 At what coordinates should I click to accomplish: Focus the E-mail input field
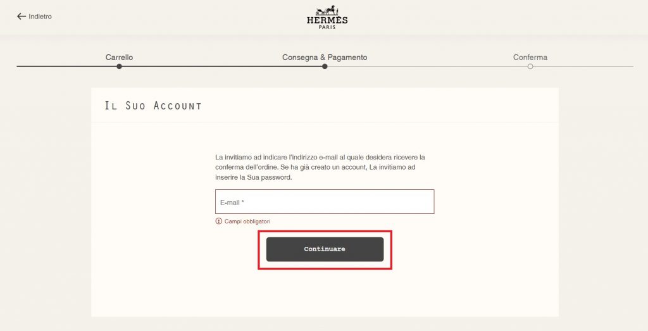coord(325,202)
